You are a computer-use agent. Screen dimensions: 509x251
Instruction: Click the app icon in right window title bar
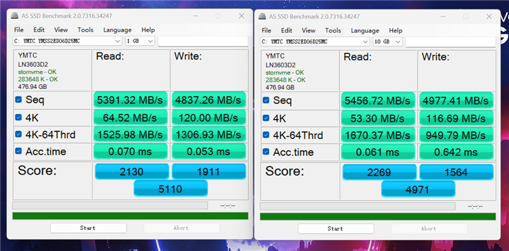[x=262, y=17]
